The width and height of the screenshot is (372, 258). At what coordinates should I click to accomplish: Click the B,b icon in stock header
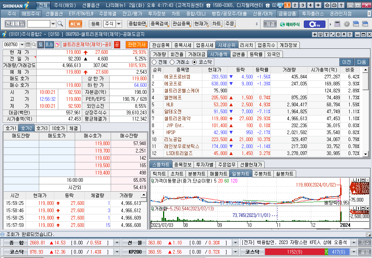pos(49,45)
